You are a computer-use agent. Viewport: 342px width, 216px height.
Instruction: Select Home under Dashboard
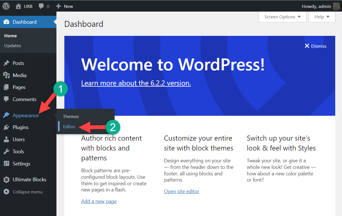[x=10, y=36]
